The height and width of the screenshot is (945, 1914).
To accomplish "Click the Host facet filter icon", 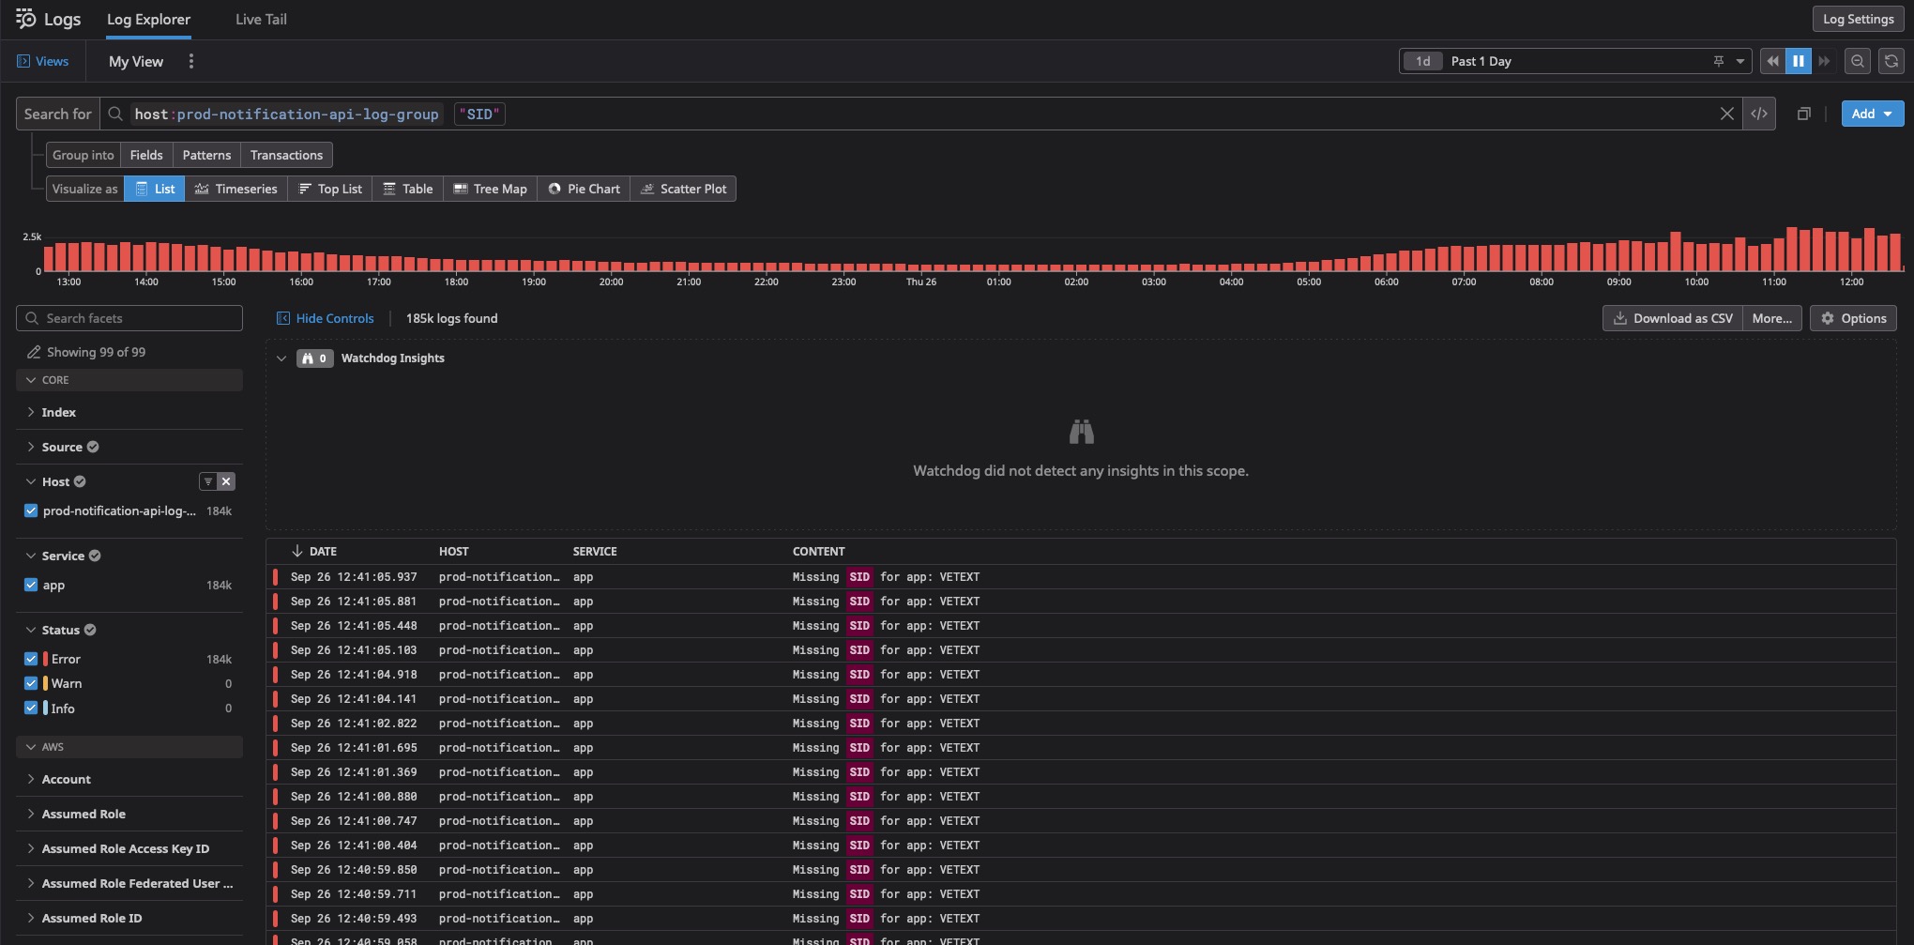I will point(208,481).
